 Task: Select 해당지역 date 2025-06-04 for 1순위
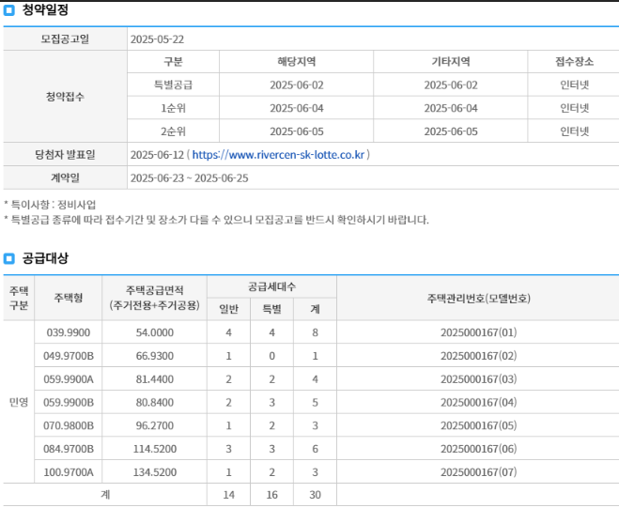[x=297, y=109]
